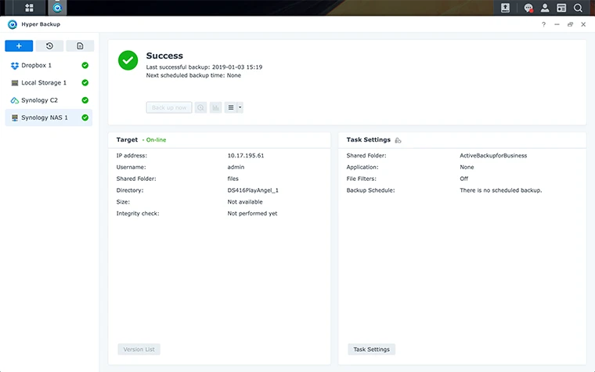Click the backup explorer magnifier icon
The height and width of the screenshot is (372, 595).
pyautogui.click(x=201, y=107)
